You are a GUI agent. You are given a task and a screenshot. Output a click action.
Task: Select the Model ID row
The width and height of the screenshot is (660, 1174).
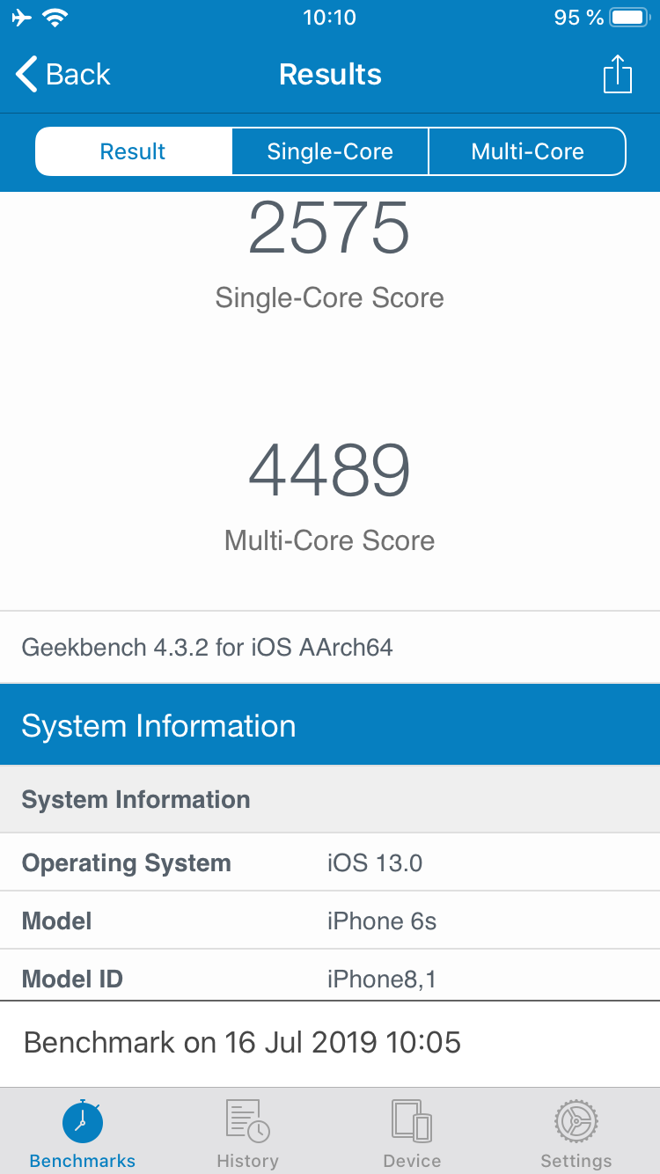coord(330,976)
